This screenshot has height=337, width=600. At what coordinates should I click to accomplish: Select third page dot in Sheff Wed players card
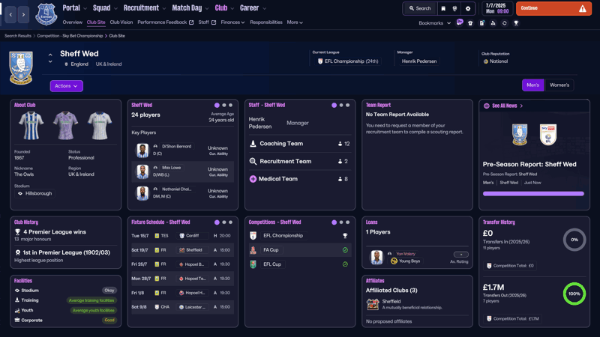[x=230, y=105]
